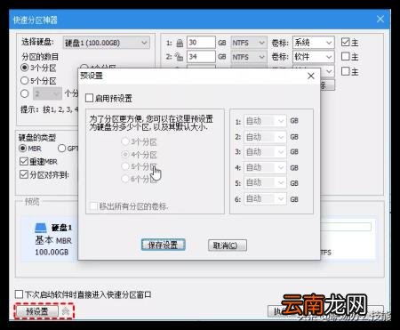Click the lock icon on partition row 1
Screen dimensions: 400x330
[x=180, y=43]
